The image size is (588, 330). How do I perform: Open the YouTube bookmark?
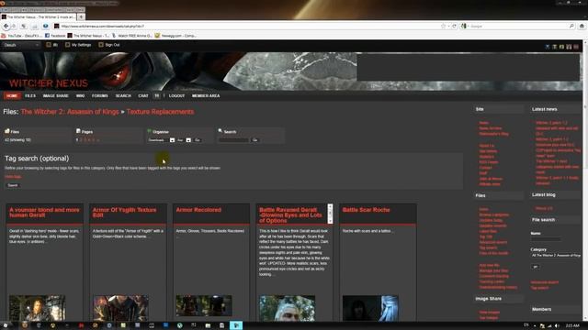coord(21,36)
